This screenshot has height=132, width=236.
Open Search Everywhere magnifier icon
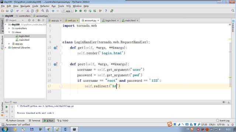233,11
